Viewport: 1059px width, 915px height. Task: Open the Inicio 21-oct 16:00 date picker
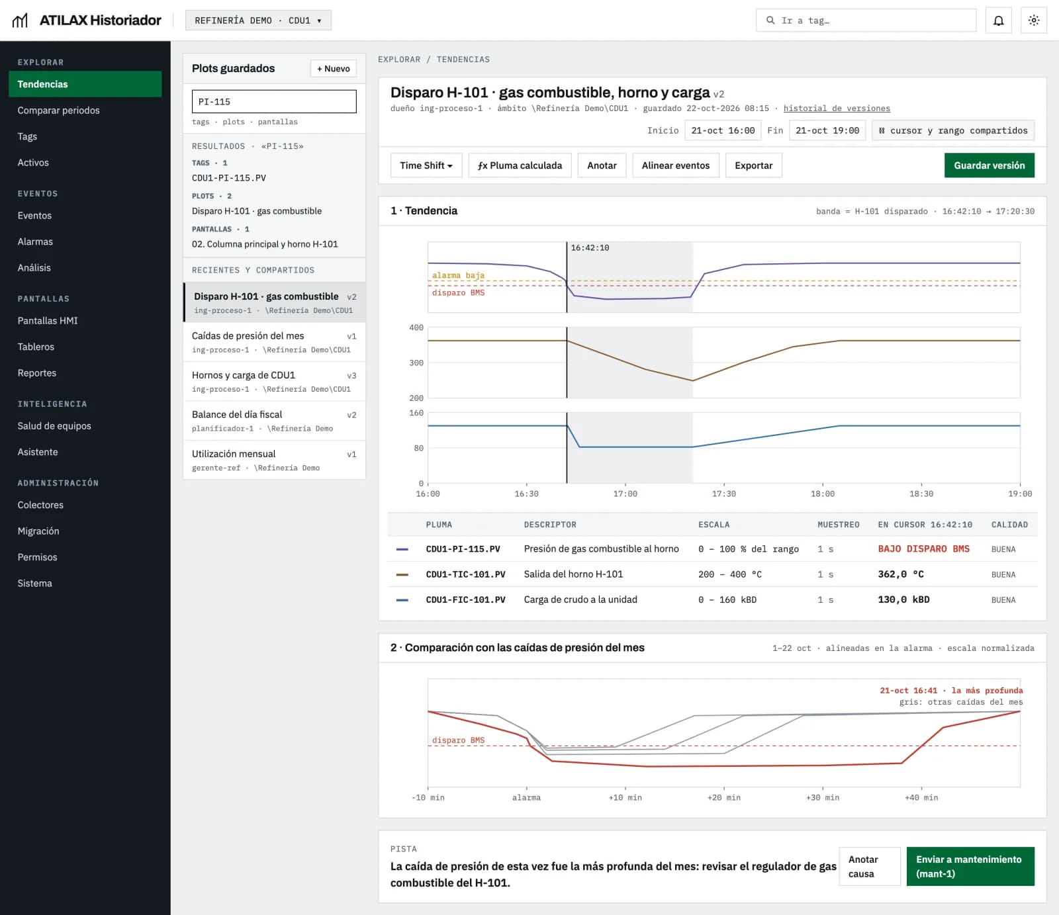723,130
